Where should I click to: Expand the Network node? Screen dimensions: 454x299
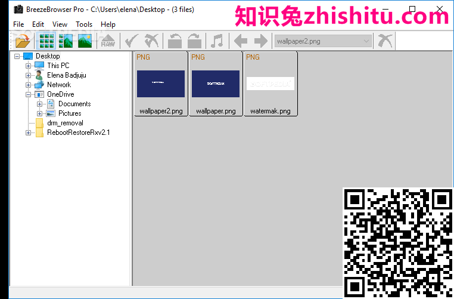click(28, 85)
